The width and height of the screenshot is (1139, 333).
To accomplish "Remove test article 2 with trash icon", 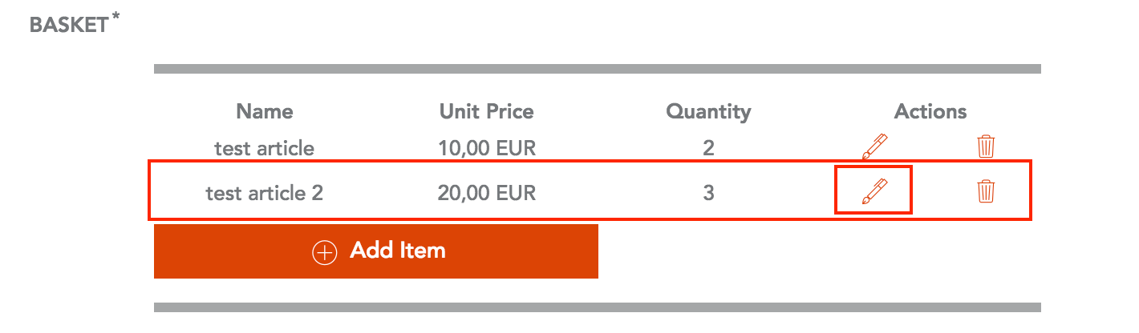I will point(986,191).
